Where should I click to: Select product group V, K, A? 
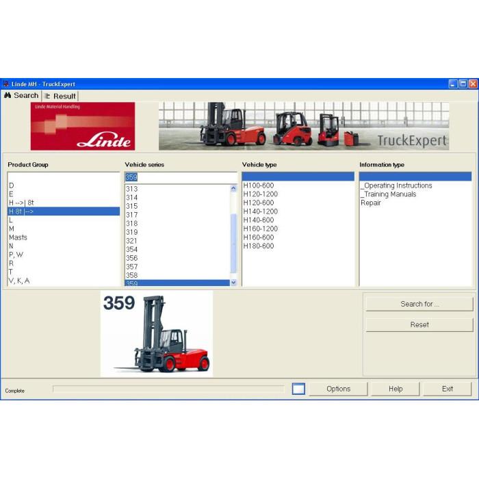tap(63, 281)
